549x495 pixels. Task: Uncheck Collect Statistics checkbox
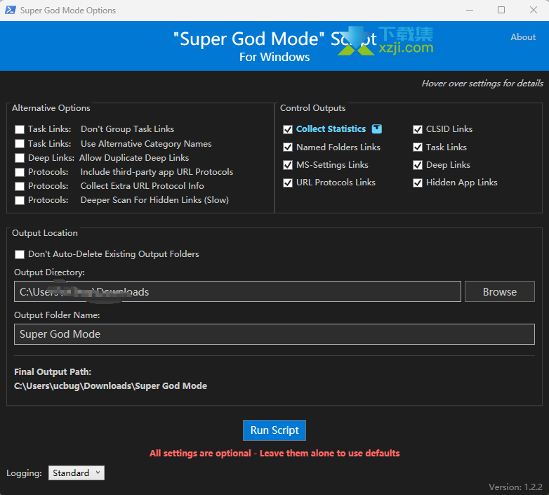click(288, 129)
